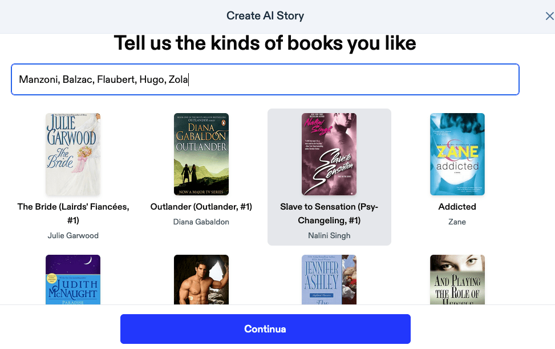Click Slave to Sensation (Psy-Changeling, #1) title
Viewport: 555px width, 349px height.
tap(329, 214)
